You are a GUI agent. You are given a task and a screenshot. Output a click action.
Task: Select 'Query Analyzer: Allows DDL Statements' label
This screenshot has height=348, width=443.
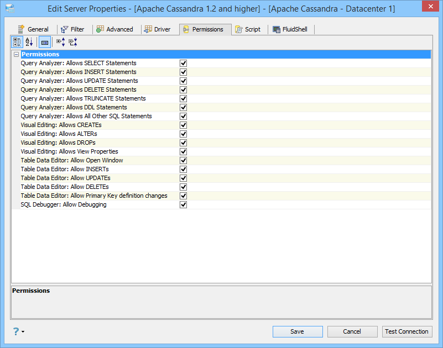tap(74, 107)
